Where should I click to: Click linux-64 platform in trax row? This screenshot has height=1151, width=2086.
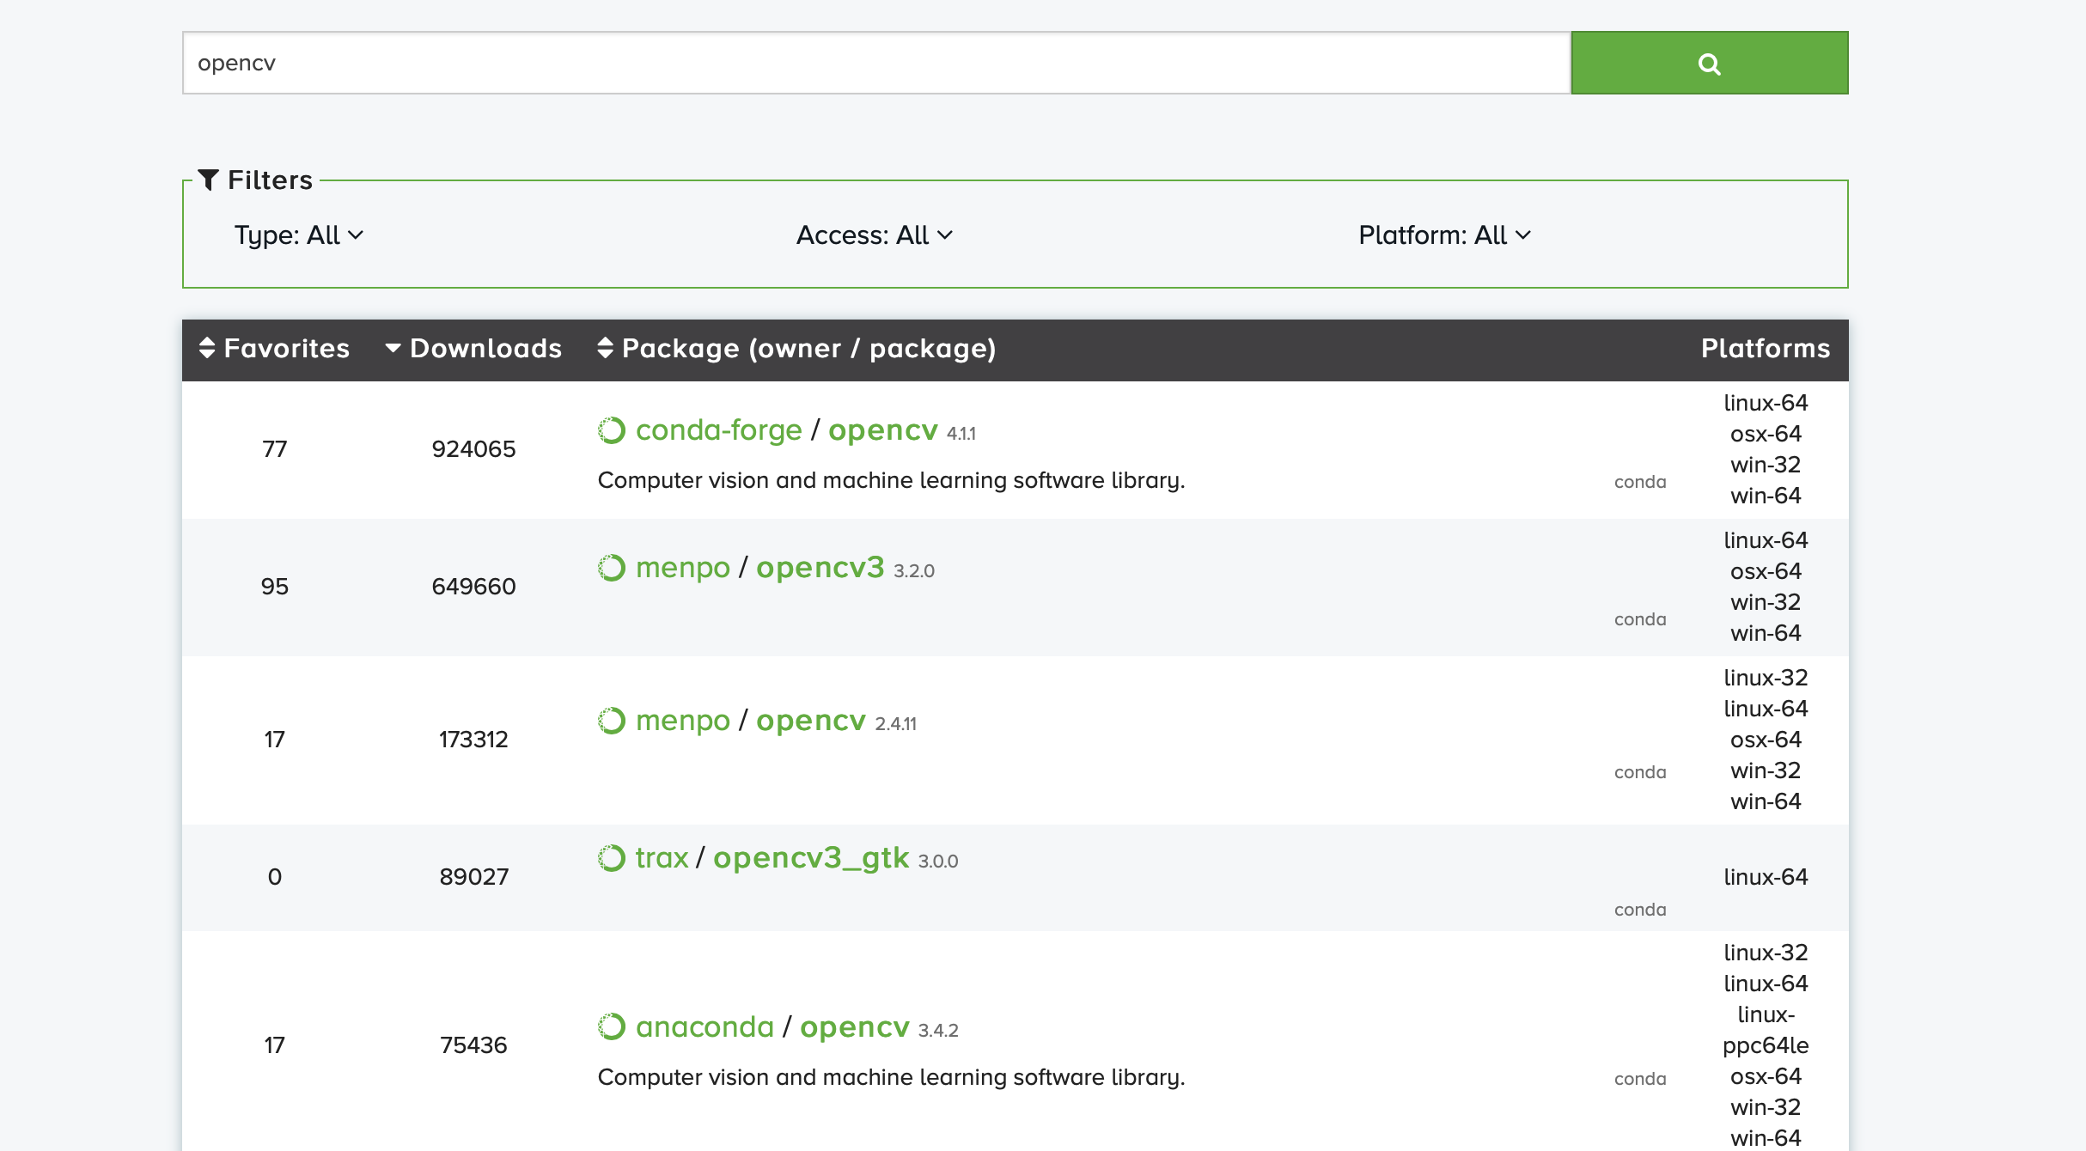click(x=1766, y=877)
